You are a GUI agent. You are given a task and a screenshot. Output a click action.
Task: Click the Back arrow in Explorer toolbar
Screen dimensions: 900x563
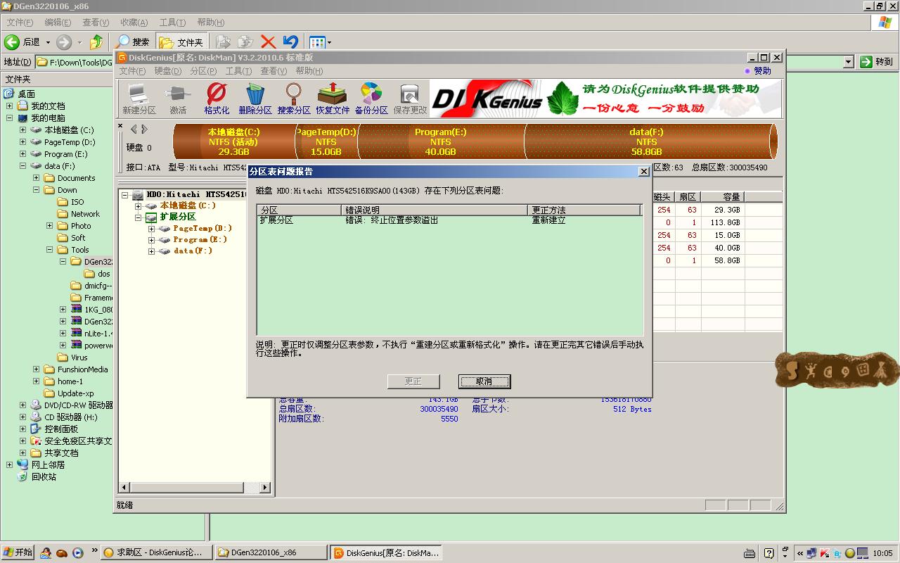click(x=12, y=42)
